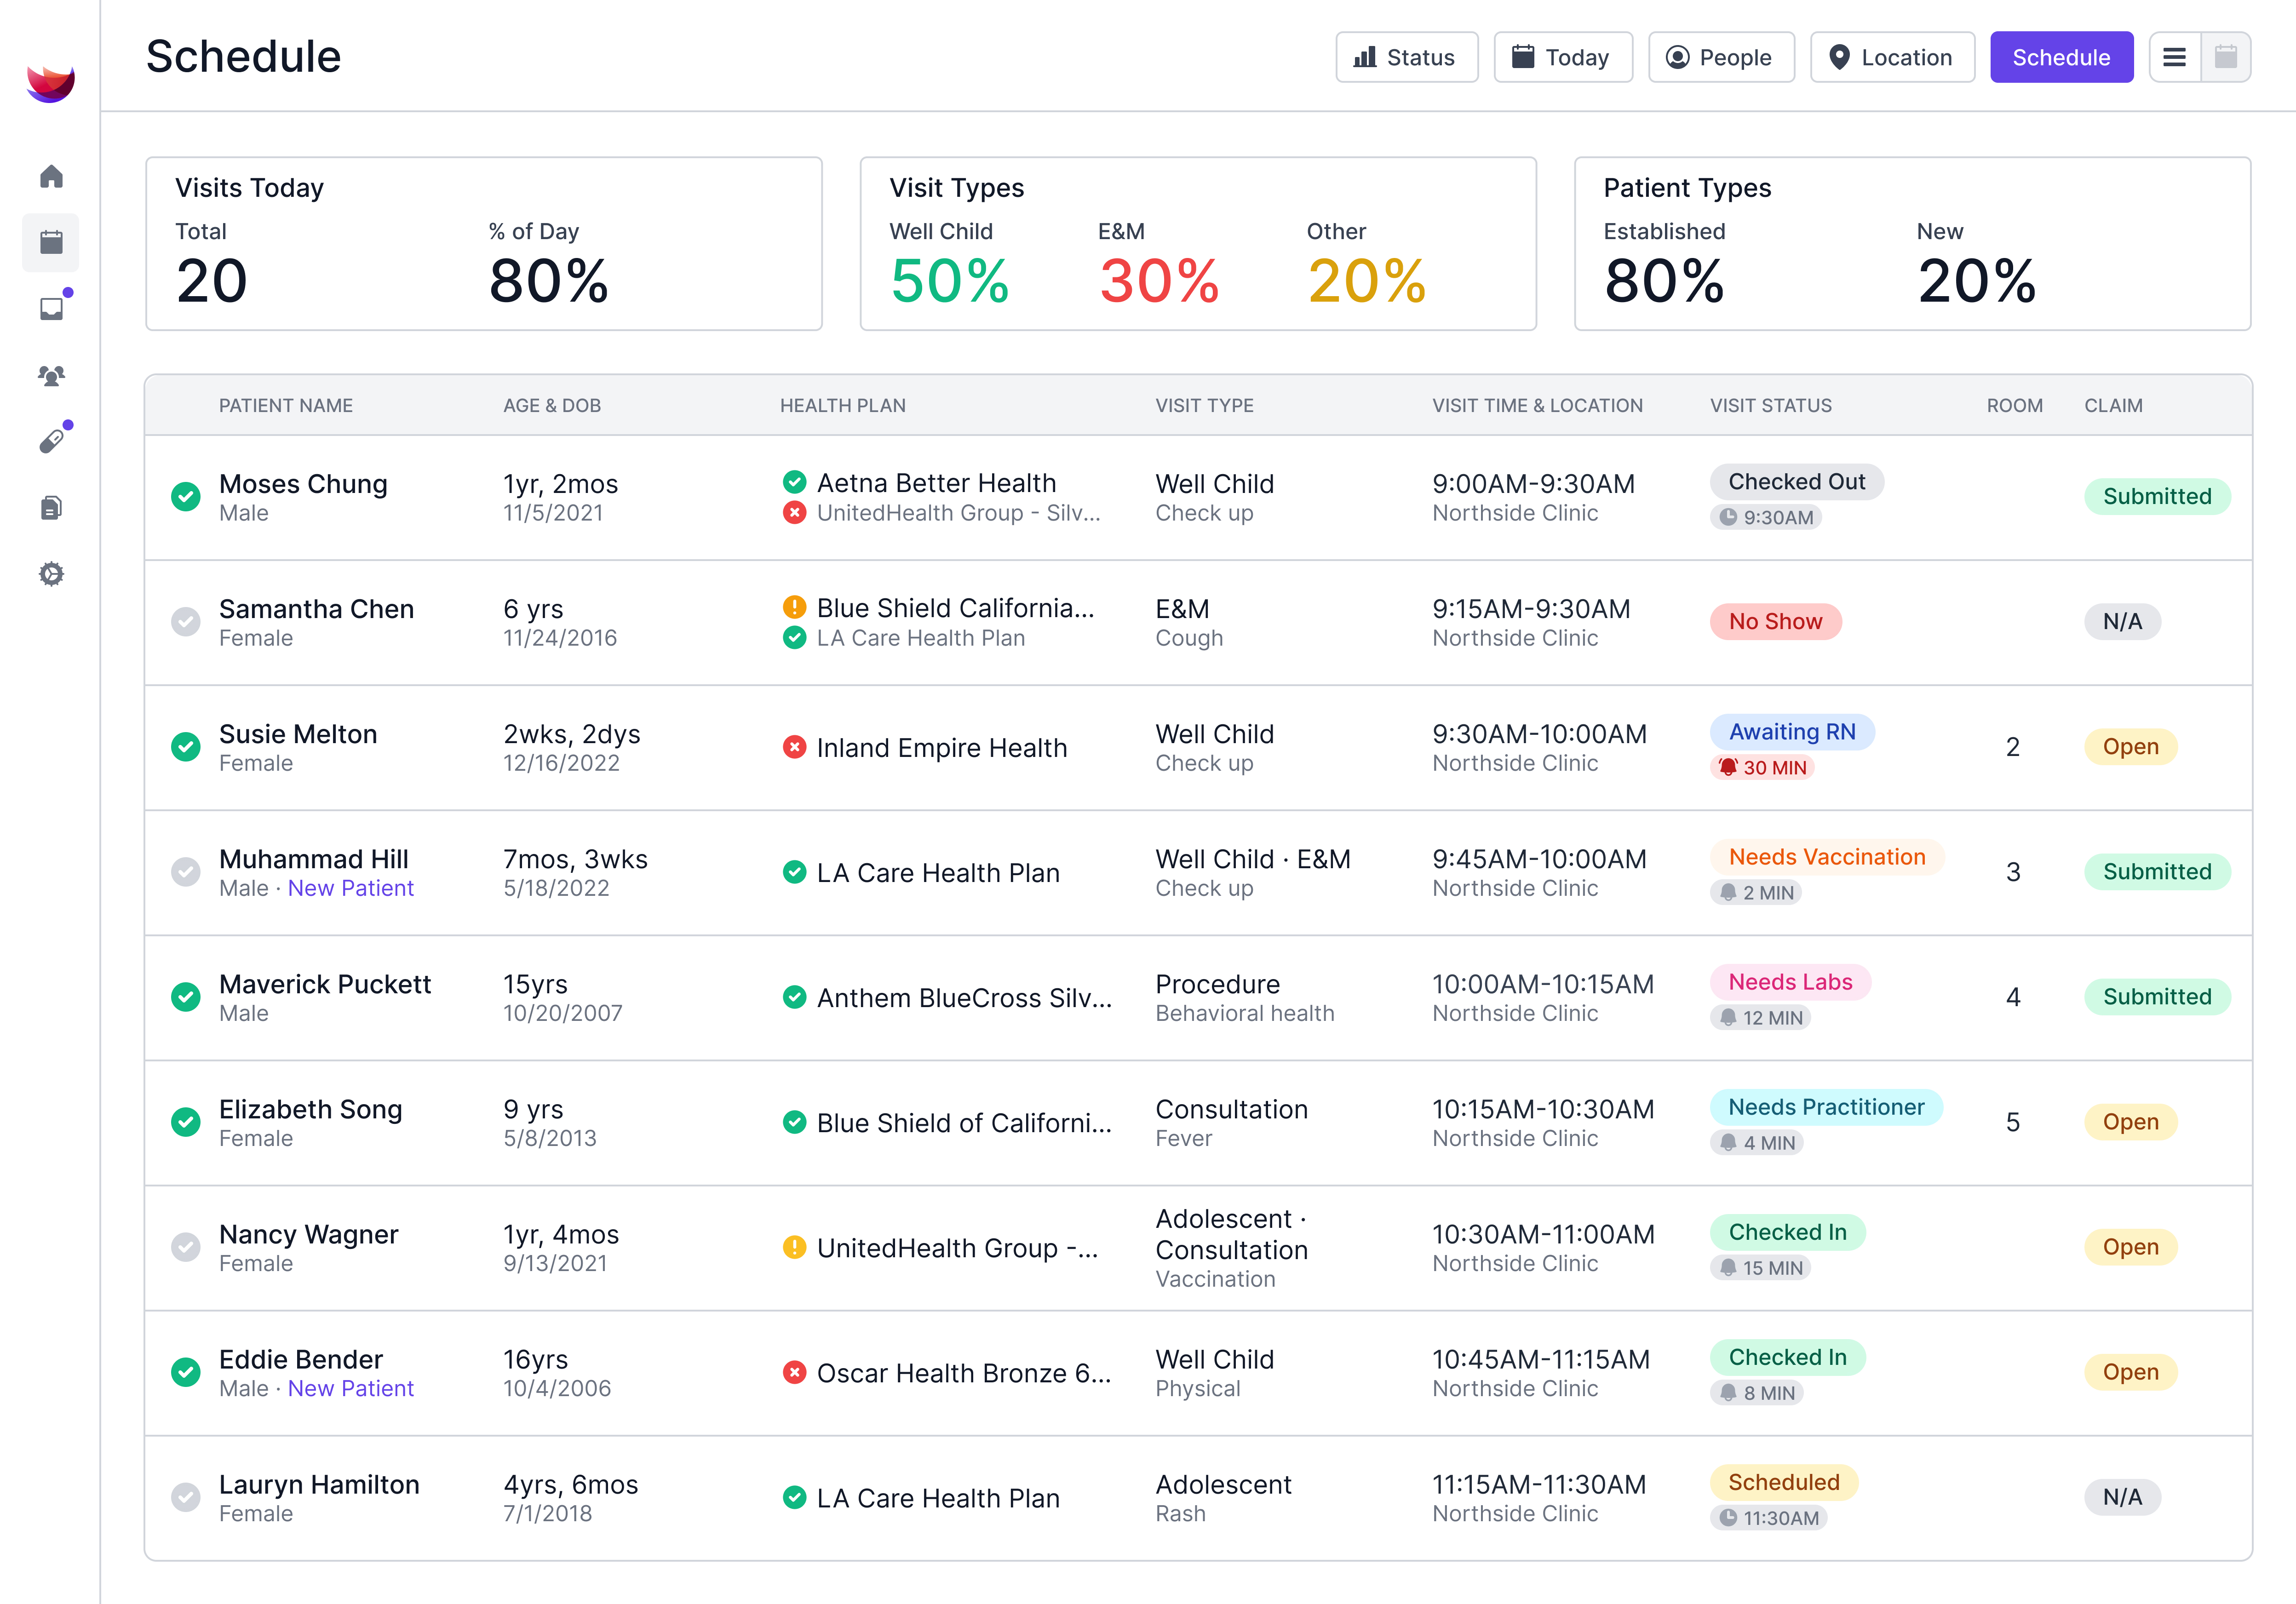
Task: Open the inbox icon with notification dot
Action: 51,309
